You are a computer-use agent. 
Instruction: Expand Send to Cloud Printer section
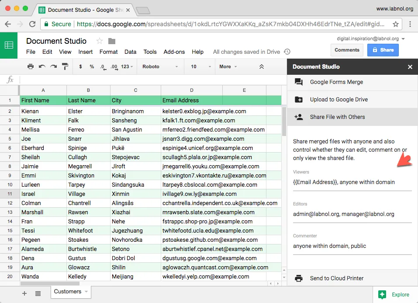pyautogui.click(x=336, y=278)
